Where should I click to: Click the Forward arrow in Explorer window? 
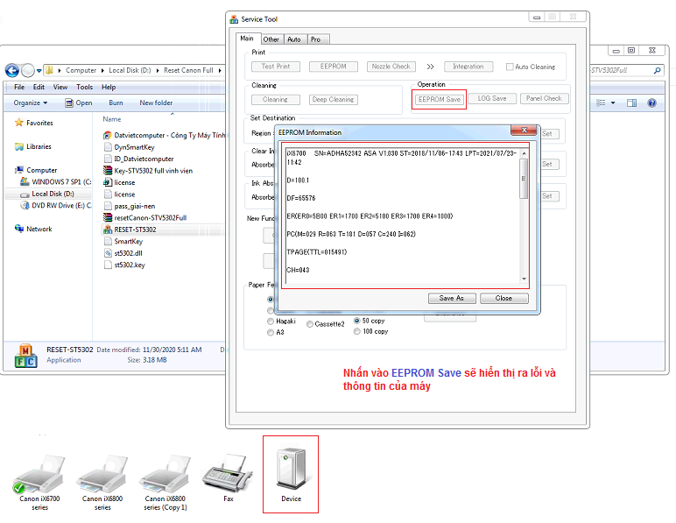(x=28, y=70)
